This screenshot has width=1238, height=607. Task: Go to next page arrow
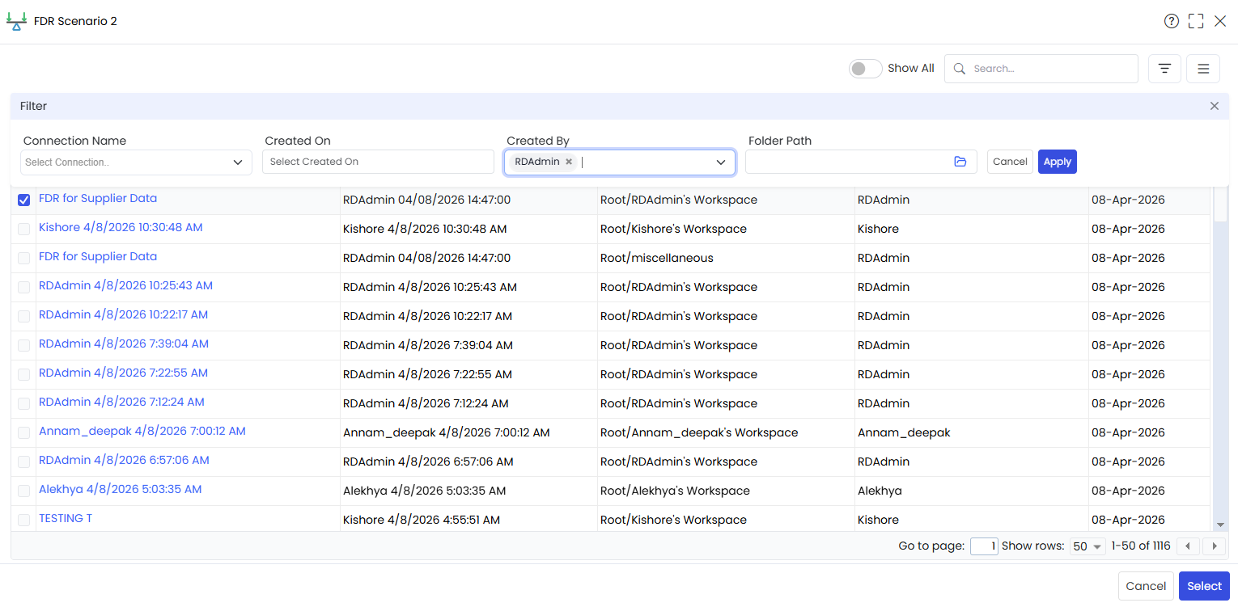pyautogui.click(x=1214, y=546)
